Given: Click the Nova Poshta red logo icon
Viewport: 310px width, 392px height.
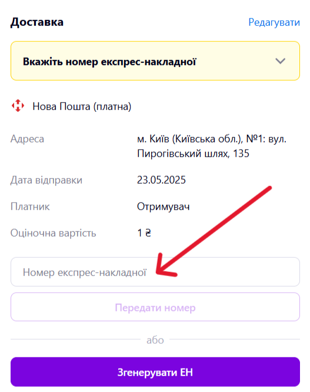Looking at the screenshot, I should pos(18,106).
